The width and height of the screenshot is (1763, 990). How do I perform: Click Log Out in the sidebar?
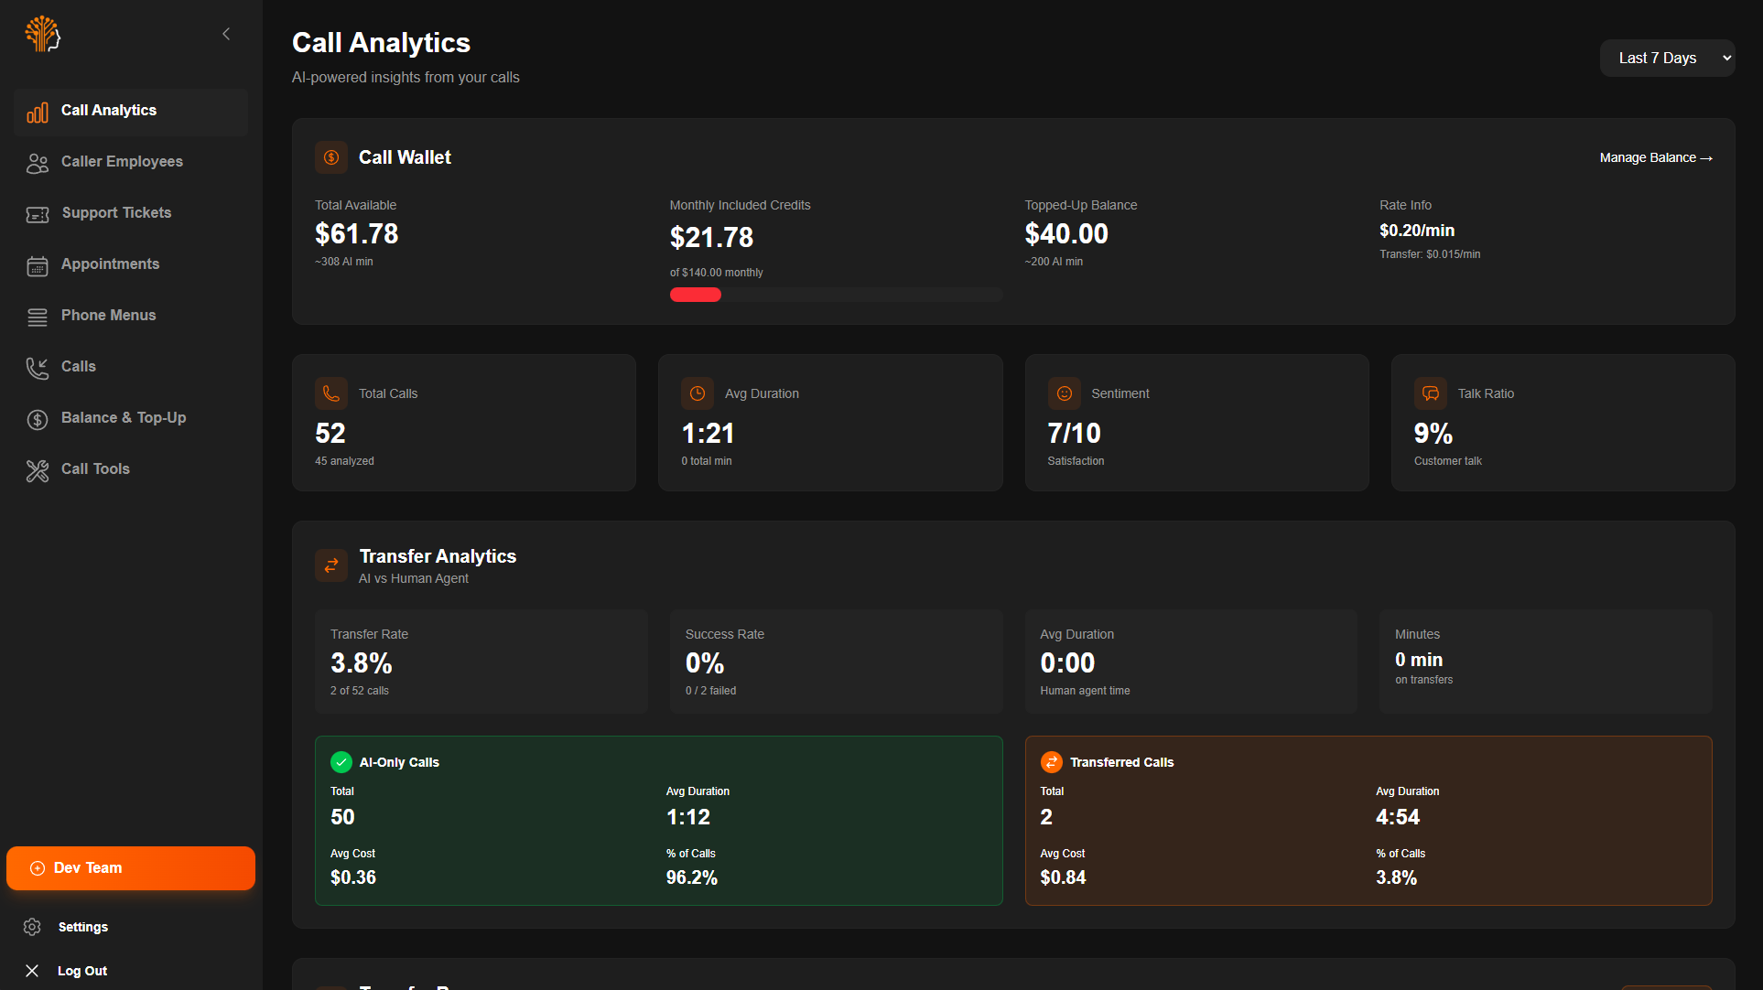81,971
